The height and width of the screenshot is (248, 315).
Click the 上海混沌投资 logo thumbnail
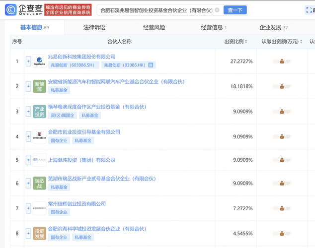coord(39,160)
